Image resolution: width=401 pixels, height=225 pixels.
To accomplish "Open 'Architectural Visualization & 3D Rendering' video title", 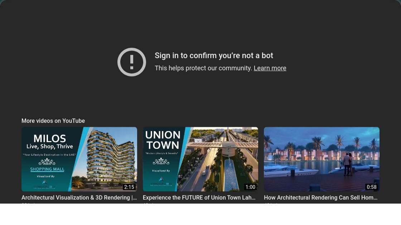I will (79, 197).
